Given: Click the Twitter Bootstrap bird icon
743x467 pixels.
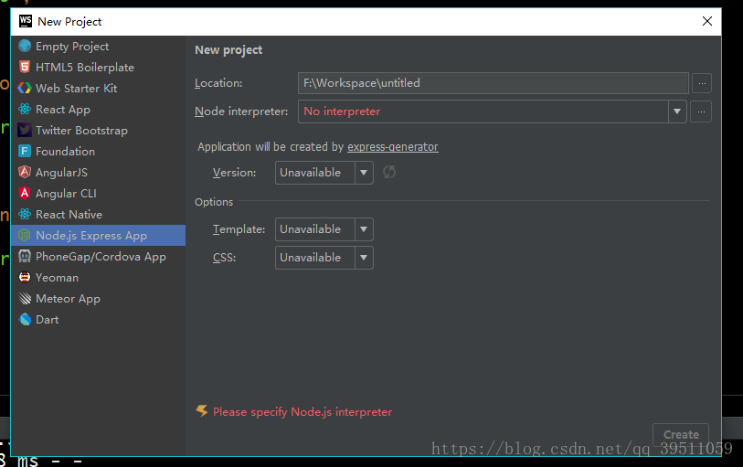Looking at the screenshot, I should (25, 131).
